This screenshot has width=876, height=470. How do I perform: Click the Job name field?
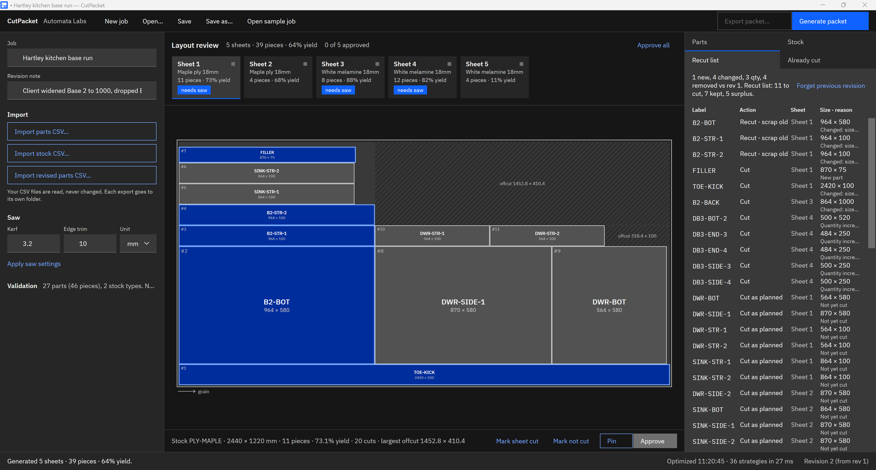[x=82, y=58]
